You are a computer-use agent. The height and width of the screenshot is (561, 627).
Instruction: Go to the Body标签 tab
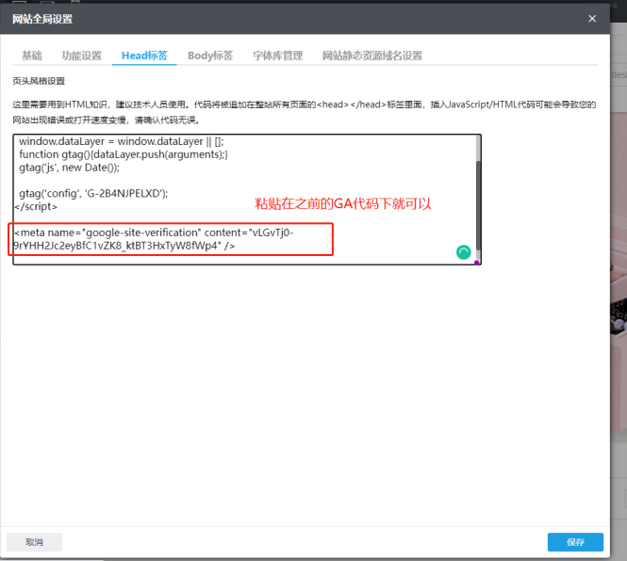tap(210, 56)
